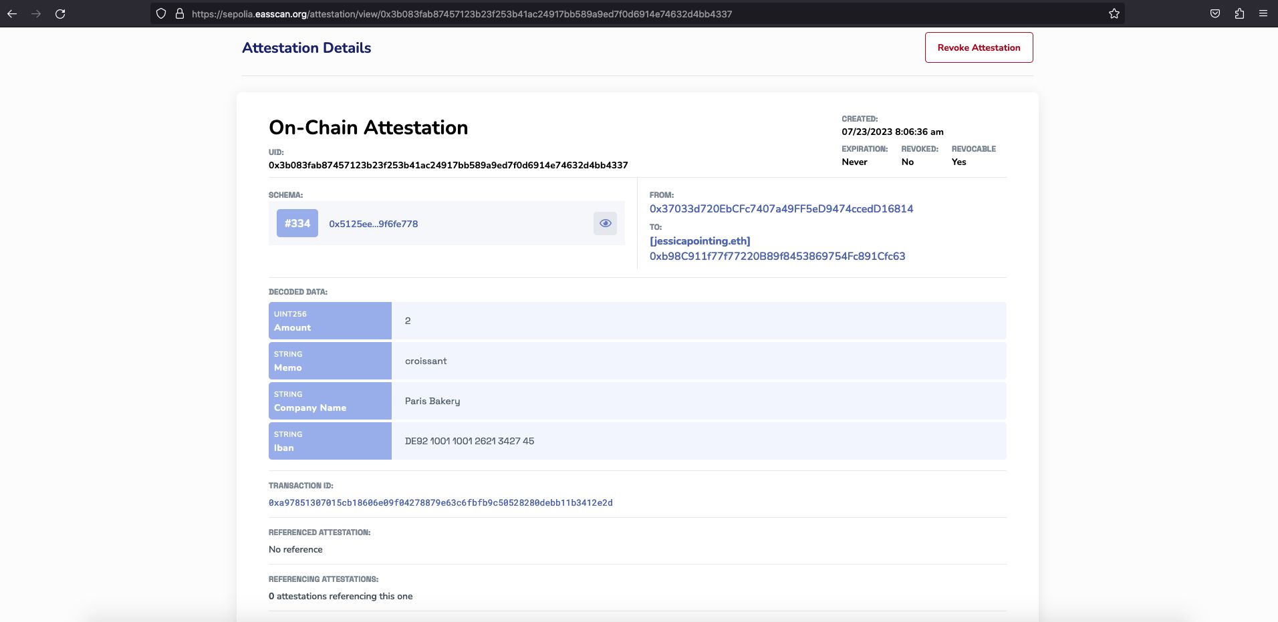This screenshot has height=622, width=1278.
Task: Open the Pocket save icon
Action: (x=1215, y=13)
